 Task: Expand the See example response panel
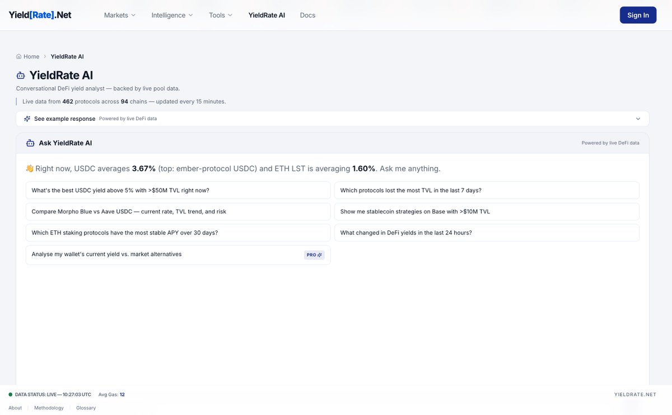[x=333, y=119]
